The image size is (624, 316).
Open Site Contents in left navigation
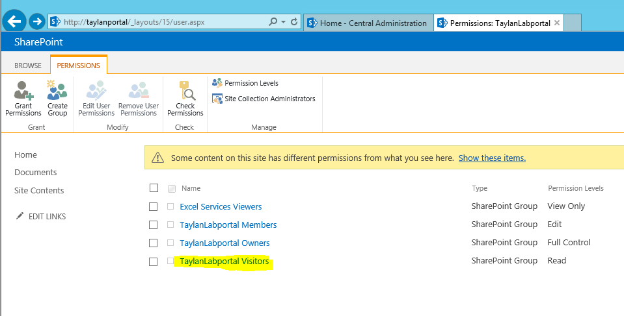39,191
